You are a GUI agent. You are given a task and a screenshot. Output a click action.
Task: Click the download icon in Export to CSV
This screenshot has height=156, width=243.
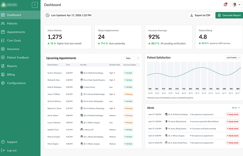click(x=191, y=15)
